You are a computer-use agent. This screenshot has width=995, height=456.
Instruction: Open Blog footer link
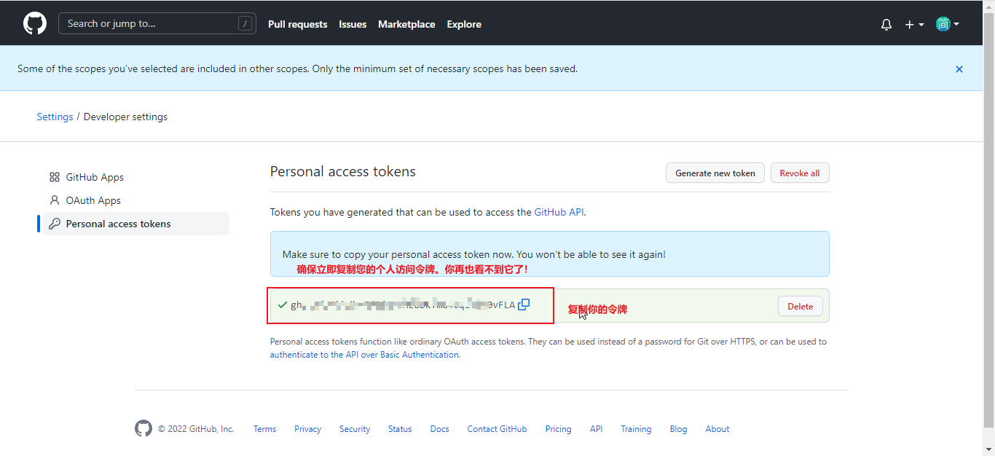click(678, 429)
